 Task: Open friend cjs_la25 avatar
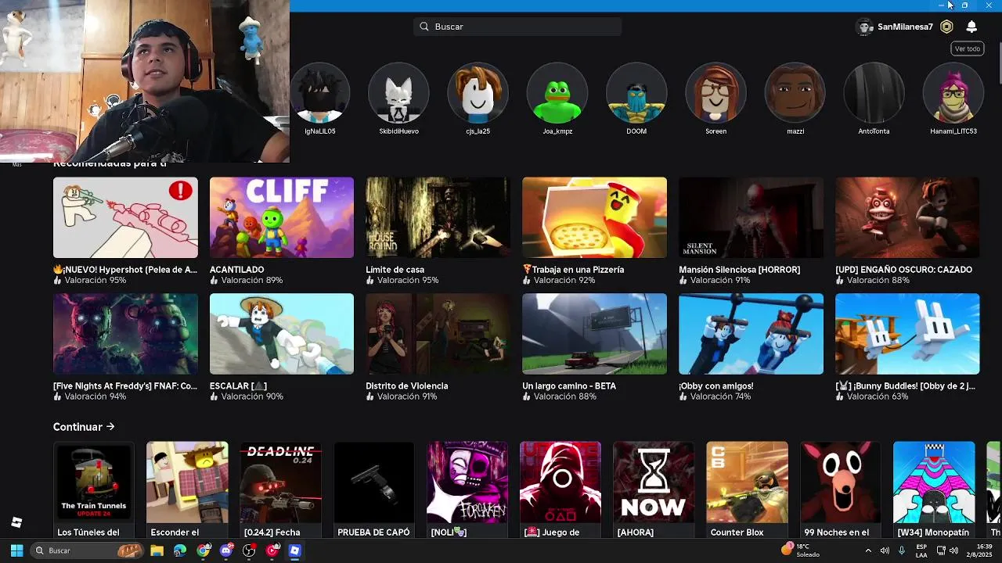pyautogui.click(x=478, y=92)
